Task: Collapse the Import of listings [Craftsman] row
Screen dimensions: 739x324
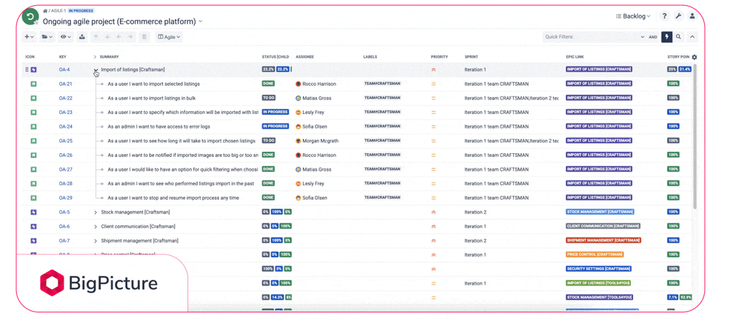Action: 96,70
